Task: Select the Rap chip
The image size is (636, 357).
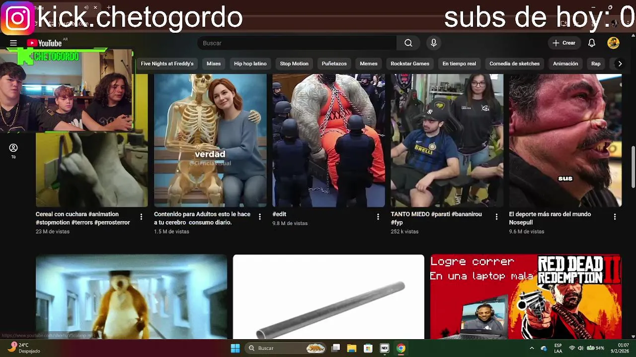Action: [x=596, y=63]
